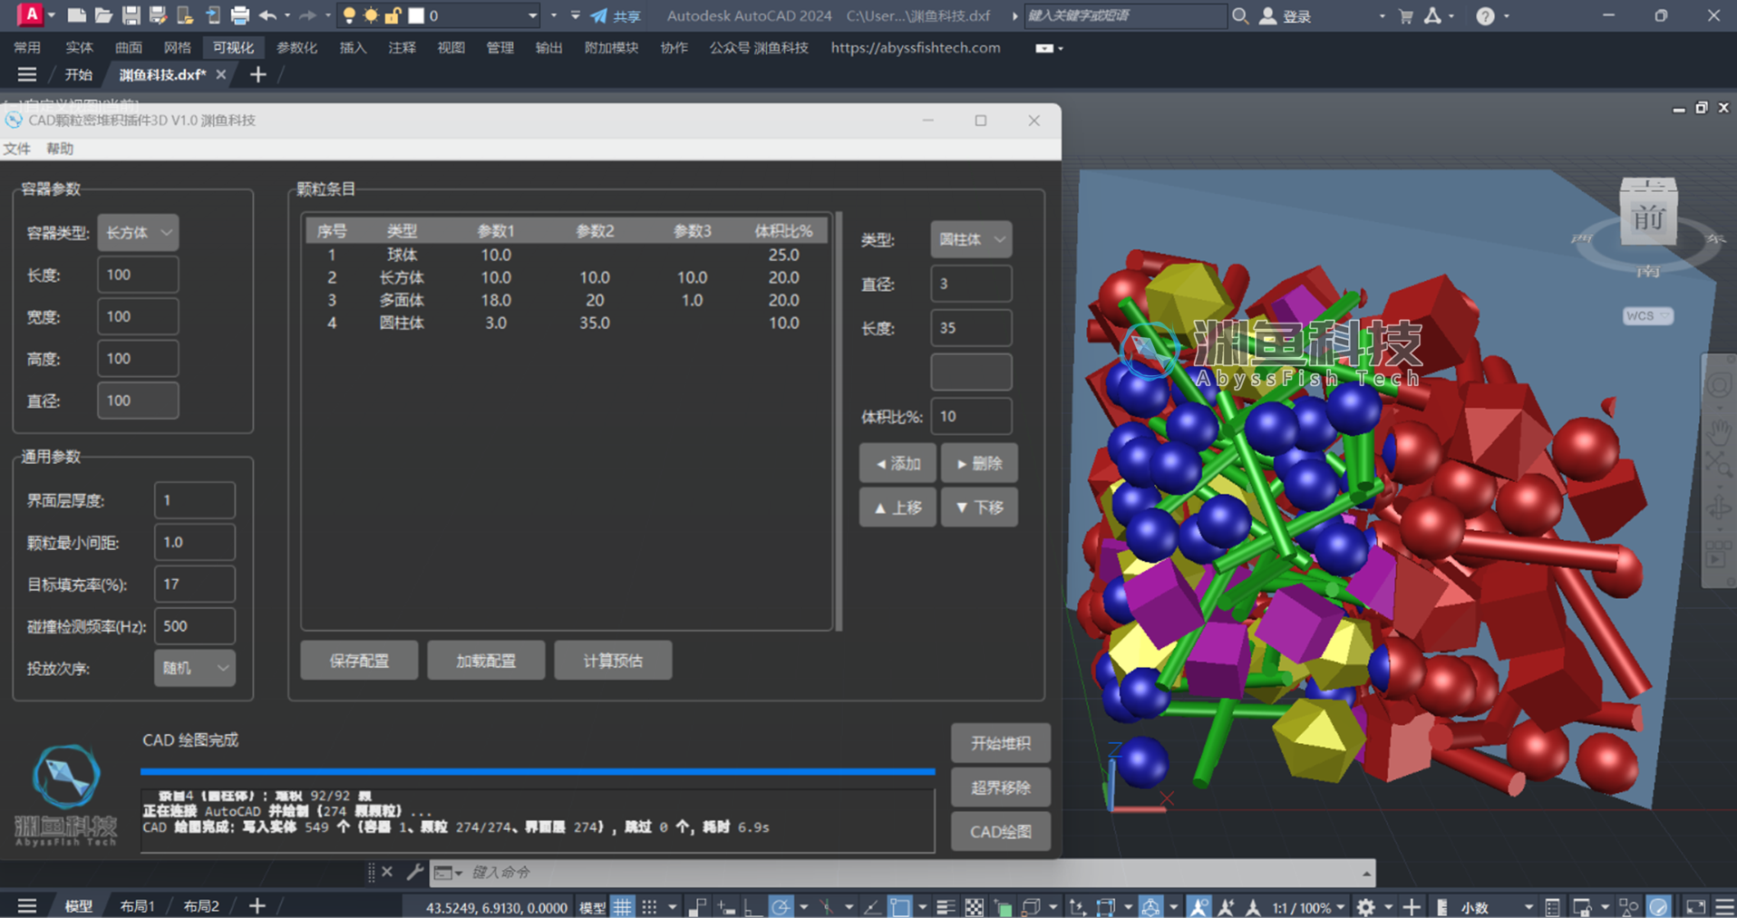The height and width of the screenshot is (918, 1737).
Task: Open a file with the folder icon
Action: [103, 15]
